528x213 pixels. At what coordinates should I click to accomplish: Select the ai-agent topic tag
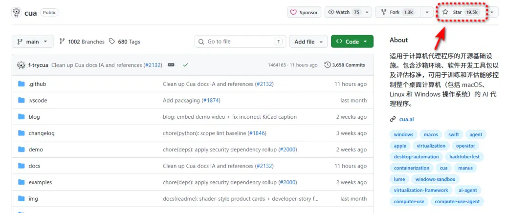468,191
